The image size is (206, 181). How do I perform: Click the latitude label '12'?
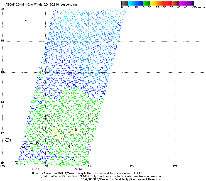click(x=2, y=133)
